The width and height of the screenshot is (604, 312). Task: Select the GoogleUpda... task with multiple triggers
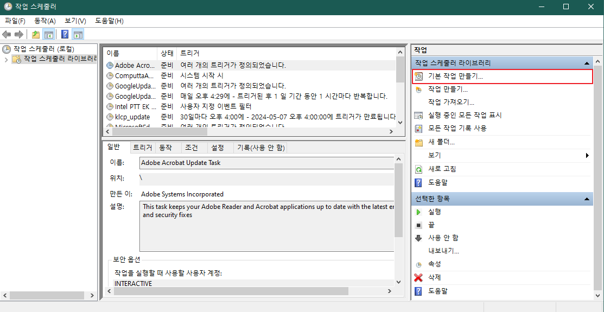click(250, 86)
